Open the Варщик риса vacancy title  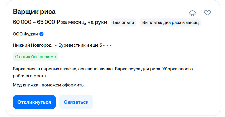click(34, 12)
